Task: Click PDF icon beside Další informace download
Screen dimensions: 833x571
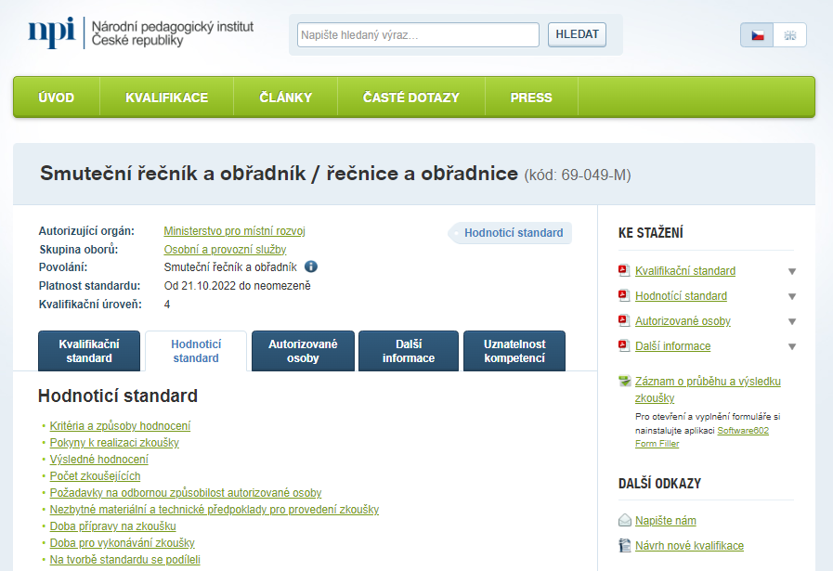Action: coord(624,346)
